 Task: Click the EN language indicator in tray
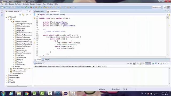coord(142,93)
